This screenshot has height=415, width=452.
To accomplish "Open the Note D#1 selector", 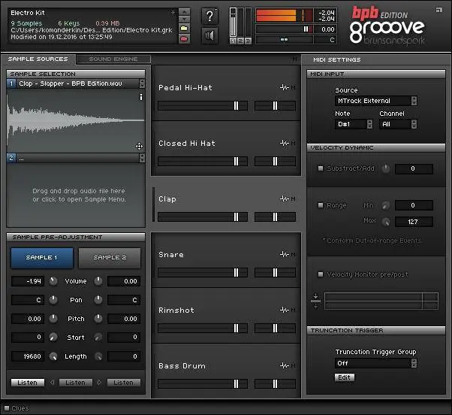I will 354,124.
